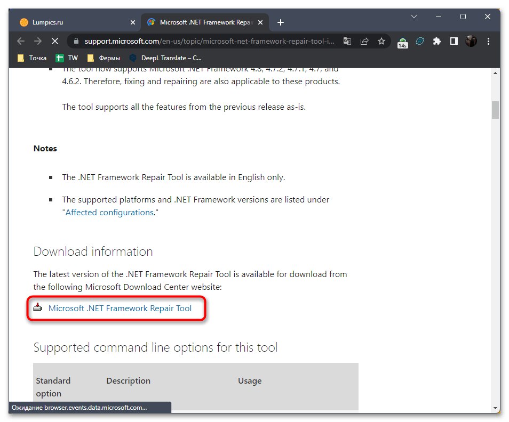Open the Фермы bookmark folder

click(104, 58)
